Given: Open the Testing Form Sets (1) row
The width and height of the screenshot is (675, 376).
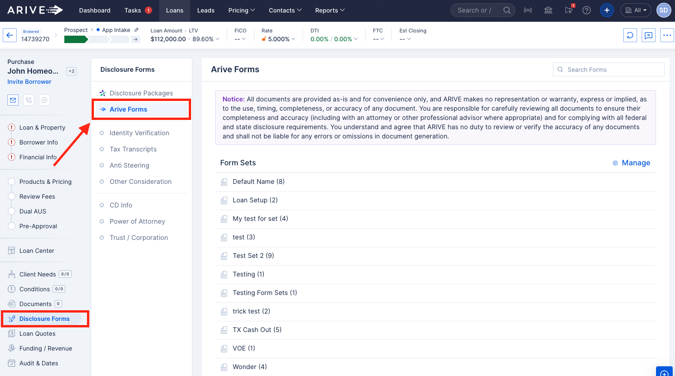Looking at the screenshot, I should [x=435, y=293].
